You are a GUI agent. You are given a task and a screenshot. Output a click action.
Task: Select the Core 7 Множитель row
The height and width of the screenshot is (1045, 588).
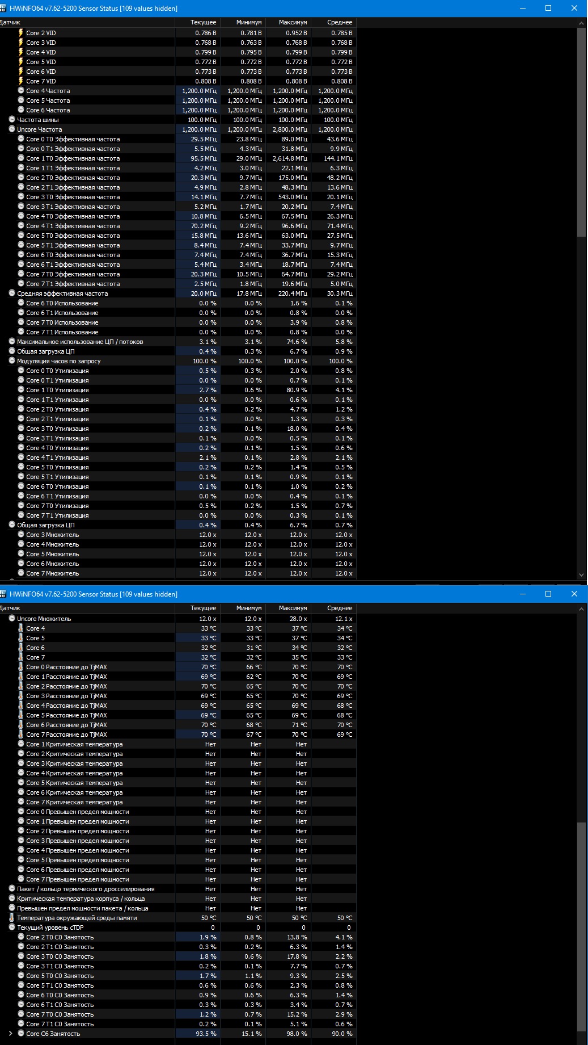click(178, 573)
